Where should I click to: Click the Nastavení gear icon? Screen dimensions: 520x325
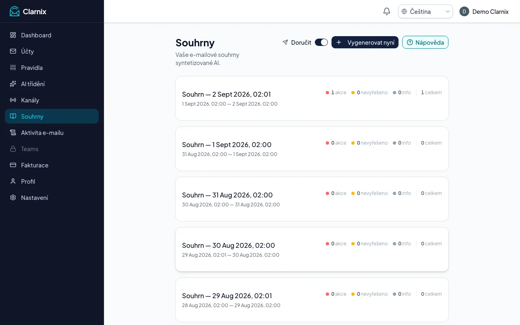(13, 197)
